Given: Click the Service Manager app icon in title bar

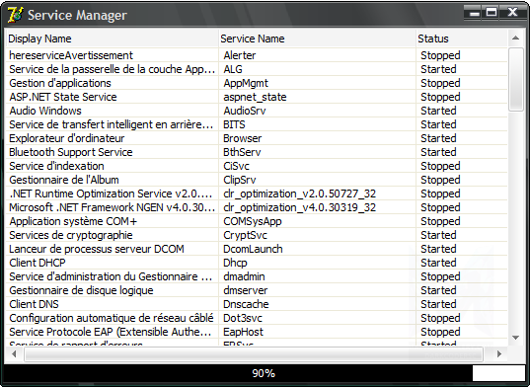Looking at the screenshot, I should pos(15,15).
